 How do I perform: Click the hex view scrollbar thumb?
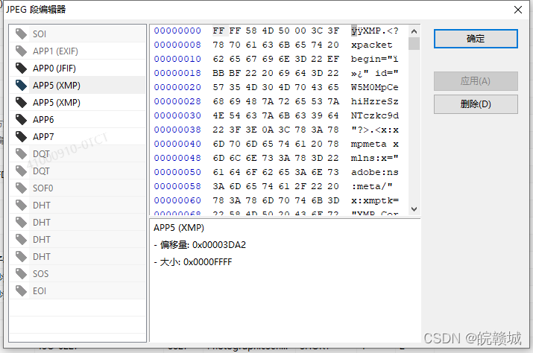tap(414, 43)
